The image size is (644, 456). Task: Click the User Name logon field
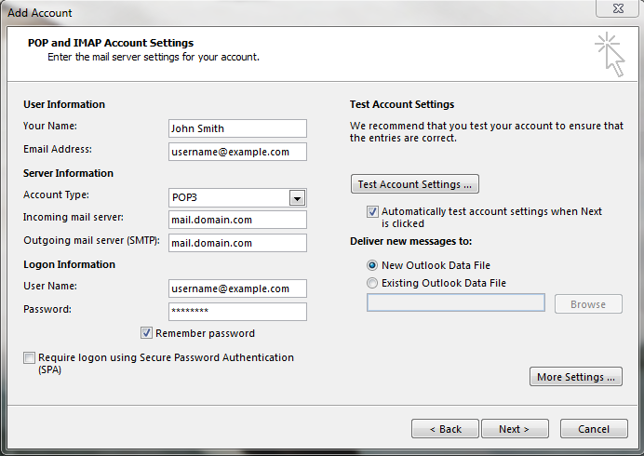[x=237, y=288]
